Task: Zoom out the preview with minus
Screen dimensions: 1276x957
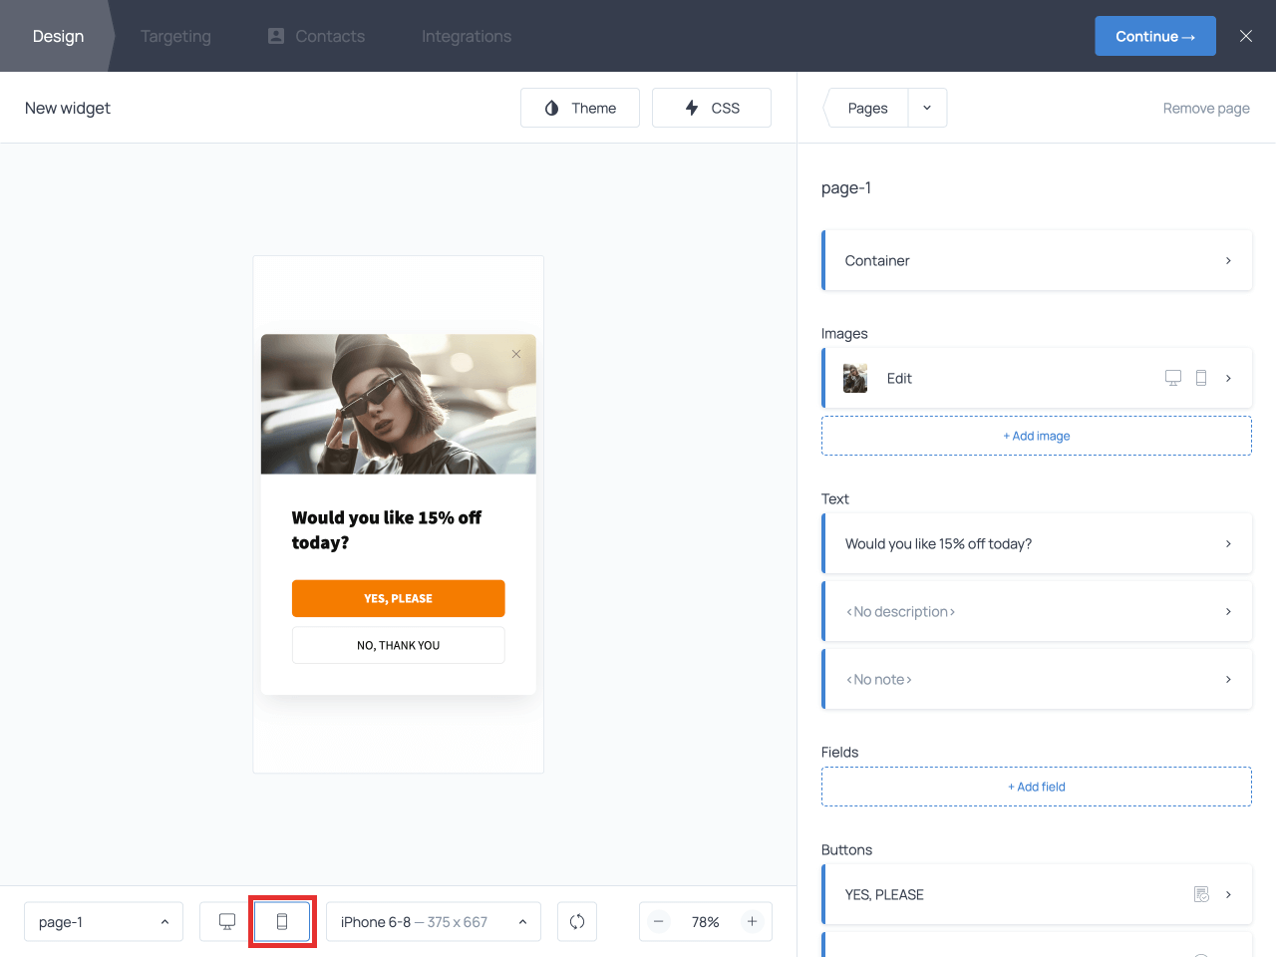Action: coord(659,922)
